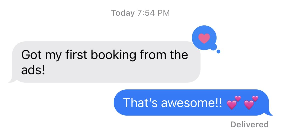Tap the larger heart in the first emoji
This screenshot has width=281, height=138.
tap(232, 105)
